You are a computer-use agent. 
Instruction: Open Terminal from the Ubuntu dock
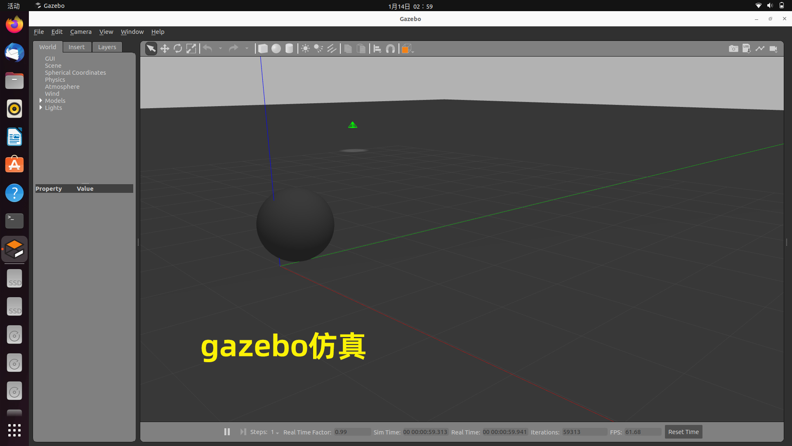click(14, 221)
